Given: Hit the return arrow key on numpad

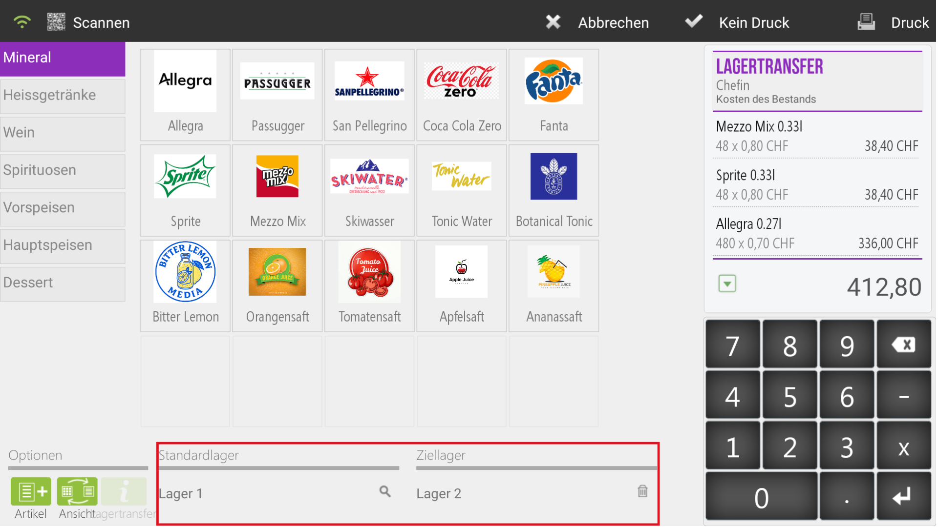Looking at the screenshot, I should click(x=904, y=497).
